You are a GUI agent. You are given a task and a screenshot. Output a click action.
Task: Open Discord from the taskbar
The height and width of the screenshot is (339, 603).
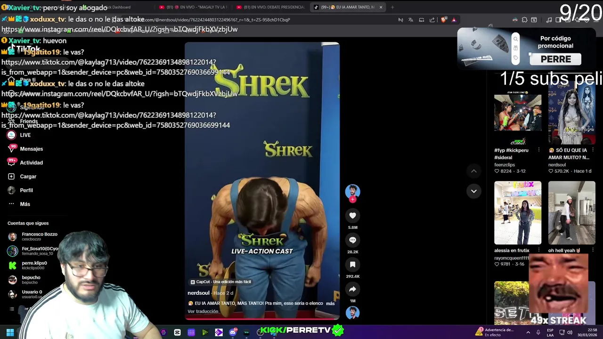[233, 332]
